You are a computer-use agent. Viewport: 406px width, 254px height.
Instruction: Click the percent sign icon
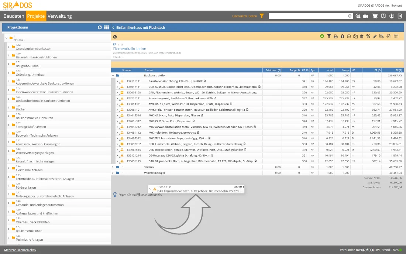(x=368, y=37)
